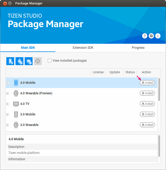This screenshot has width=166, height=170.
Task: Click the Action column header
Action: 146,72
